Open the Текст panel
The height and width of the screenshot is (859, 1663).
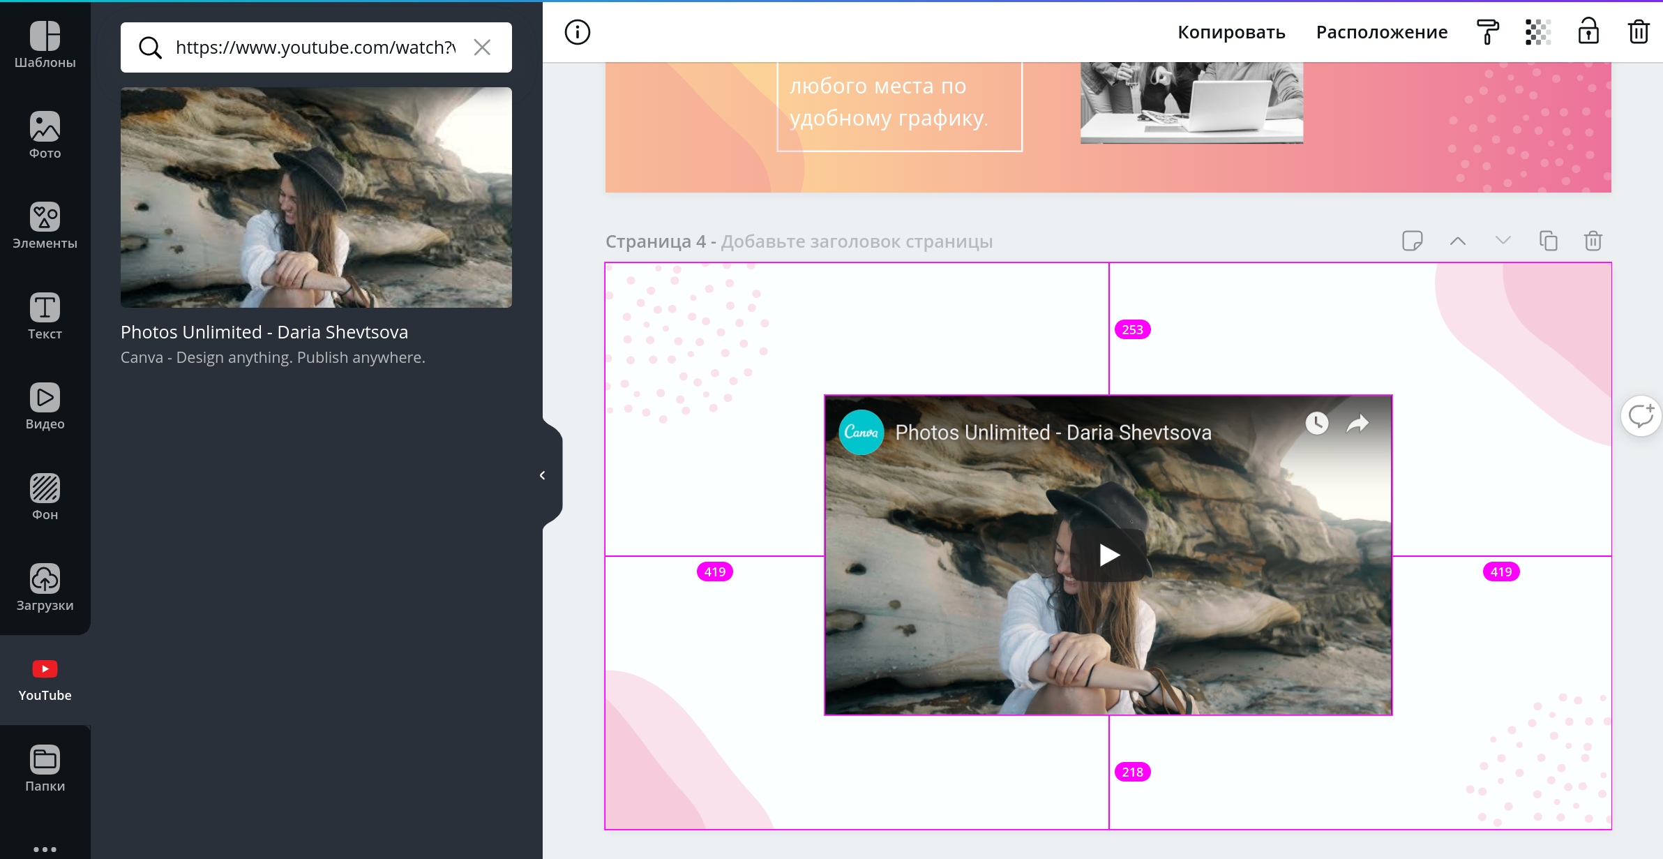pos(45,316)
